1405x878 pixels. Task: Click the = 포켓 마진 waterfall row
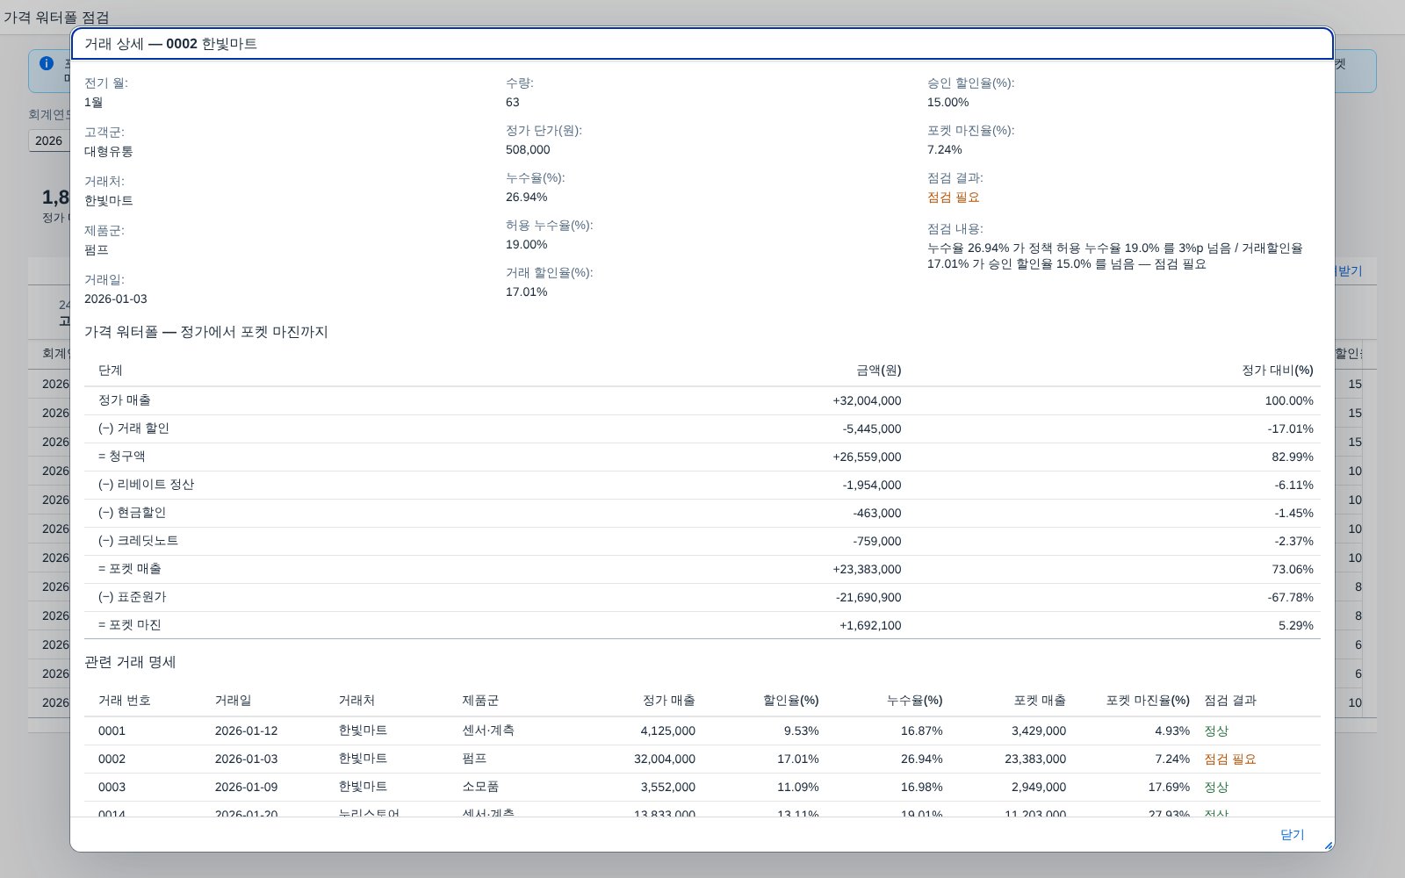702,625
